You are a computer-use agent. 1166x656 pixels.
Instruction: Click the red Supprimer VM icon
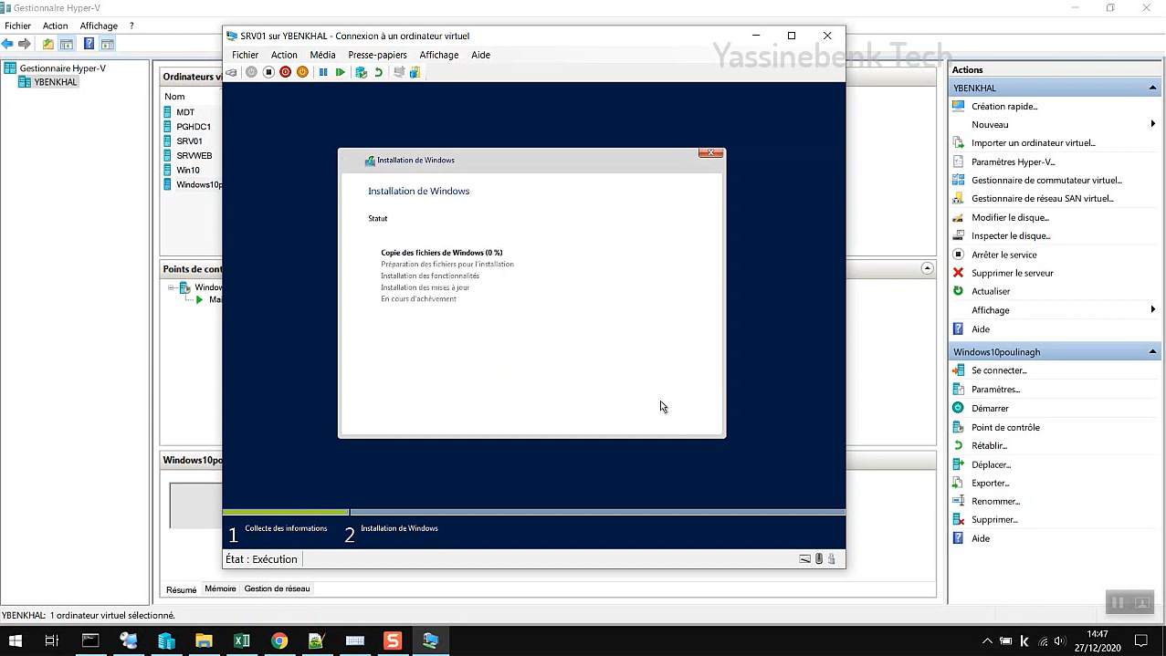pyautogui.click(x=958, y=519)
